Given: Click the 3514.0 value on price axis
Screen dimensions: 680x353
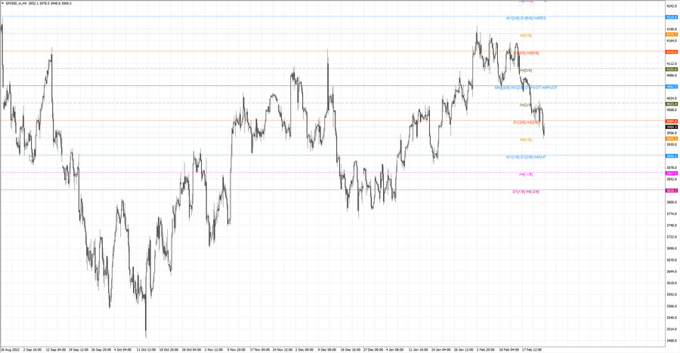Looking at the screenshot, I should (672, 329).
